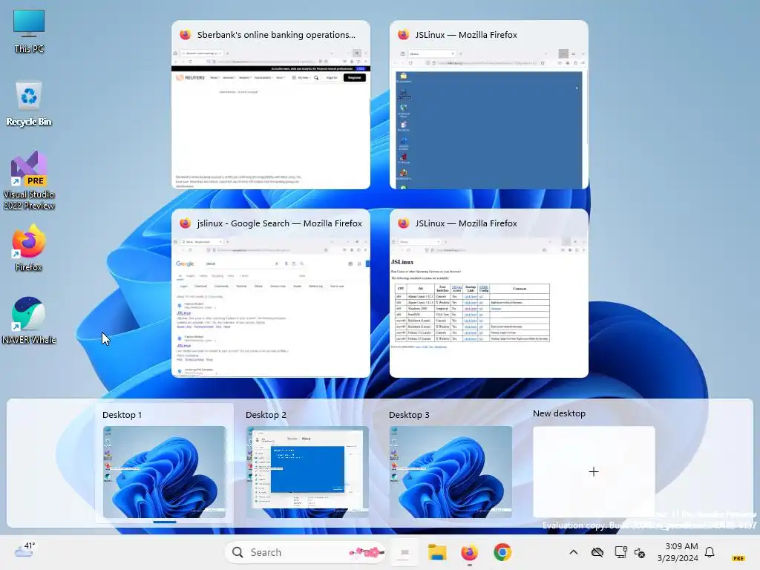
Task: Open Google Chrome from the taskbar
Action: (x=502, y=552)
